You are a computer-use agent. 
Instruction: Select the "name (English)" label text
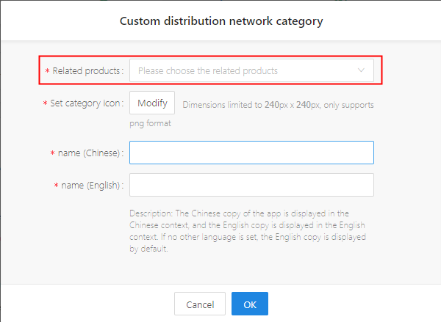pos(92,186)
